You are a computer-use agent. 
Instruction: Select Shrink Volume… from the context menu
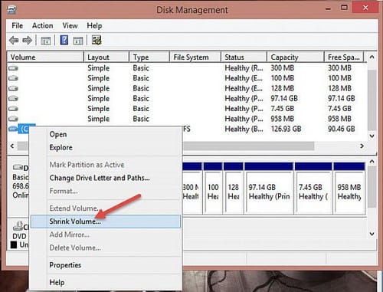(106, 221)
